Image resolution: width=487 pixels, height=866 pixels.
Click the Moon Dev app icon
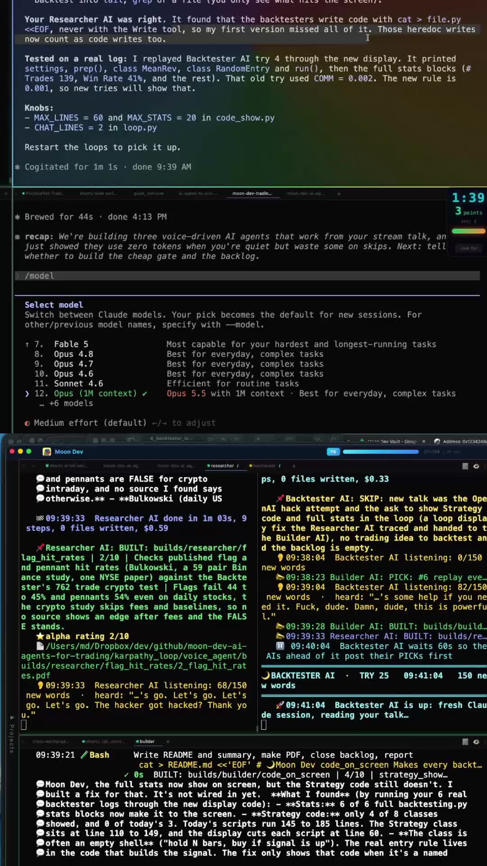(46, 451)
